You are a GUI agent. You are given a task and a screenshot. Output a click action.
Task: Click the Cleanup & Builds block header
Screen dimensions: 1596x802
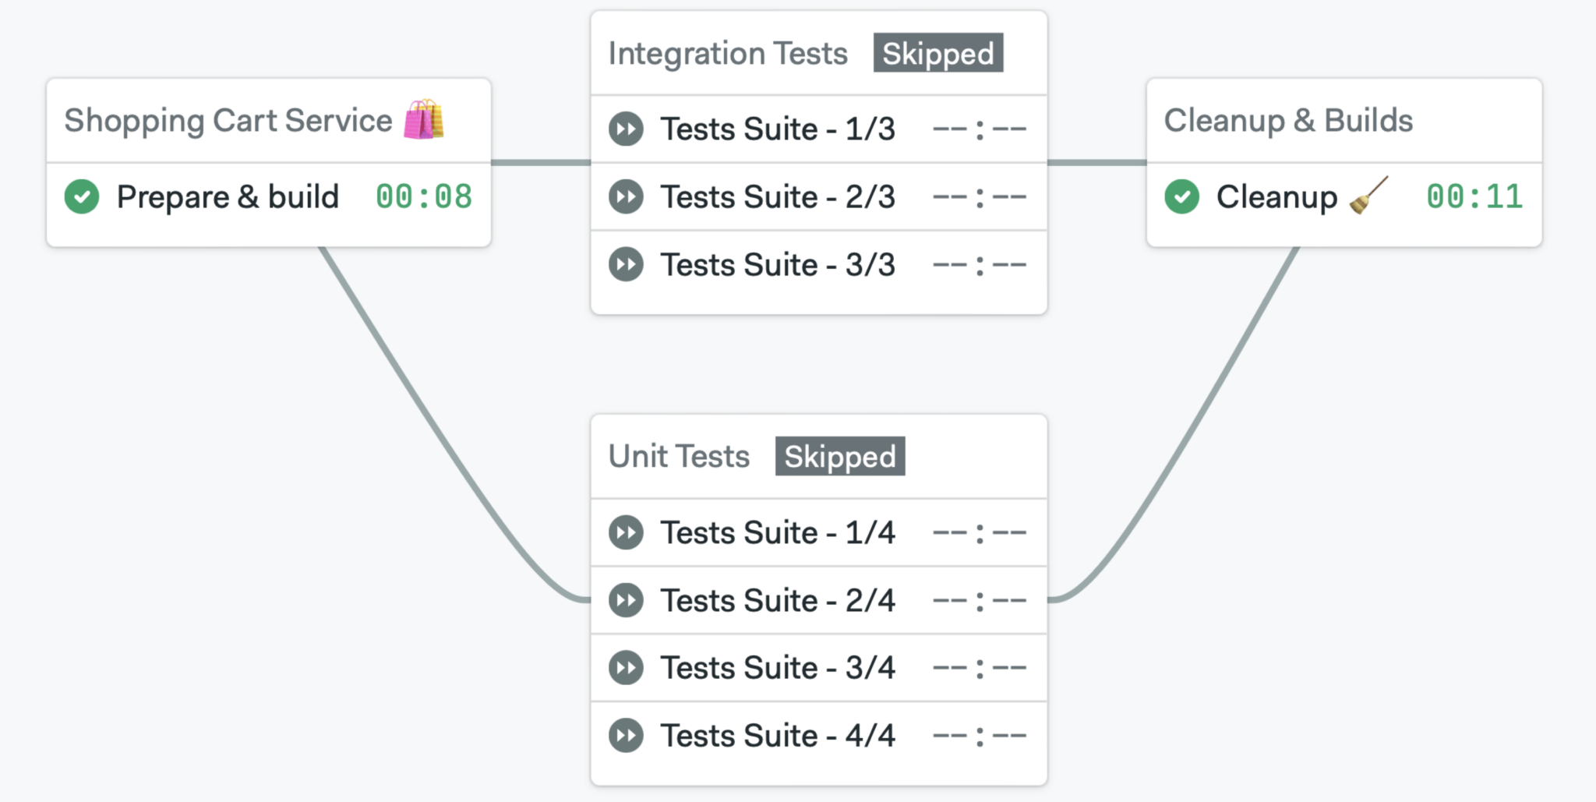pyautogui.click(x=1289, y=120)
